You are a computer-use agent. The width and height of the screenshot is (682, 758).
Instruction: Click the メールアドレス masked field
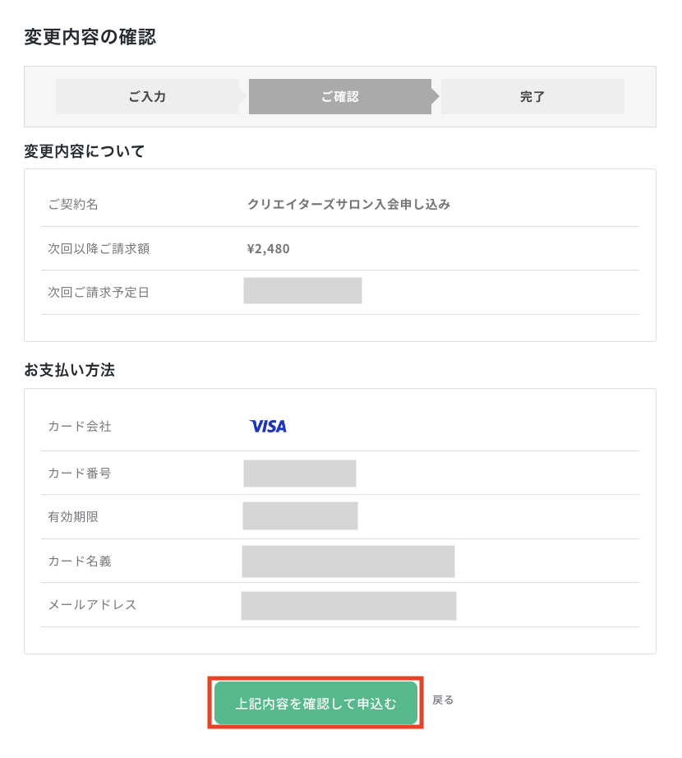(348, 605)
